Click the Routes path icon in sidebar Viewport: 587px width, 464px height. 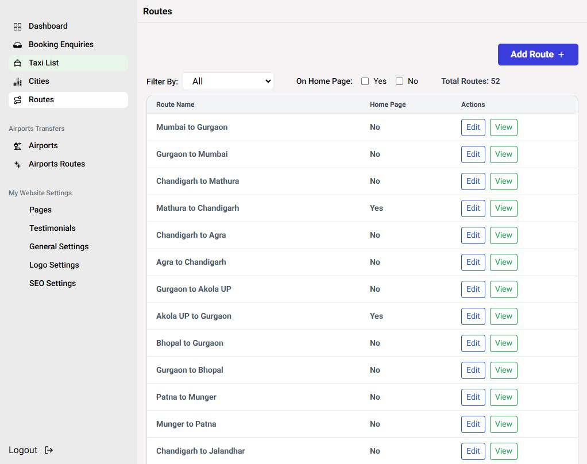tap(17, 100)
